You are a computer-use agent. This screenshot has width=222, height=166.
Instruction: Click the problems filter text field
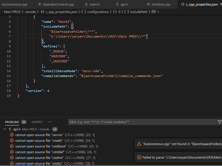tap(142, 122)
